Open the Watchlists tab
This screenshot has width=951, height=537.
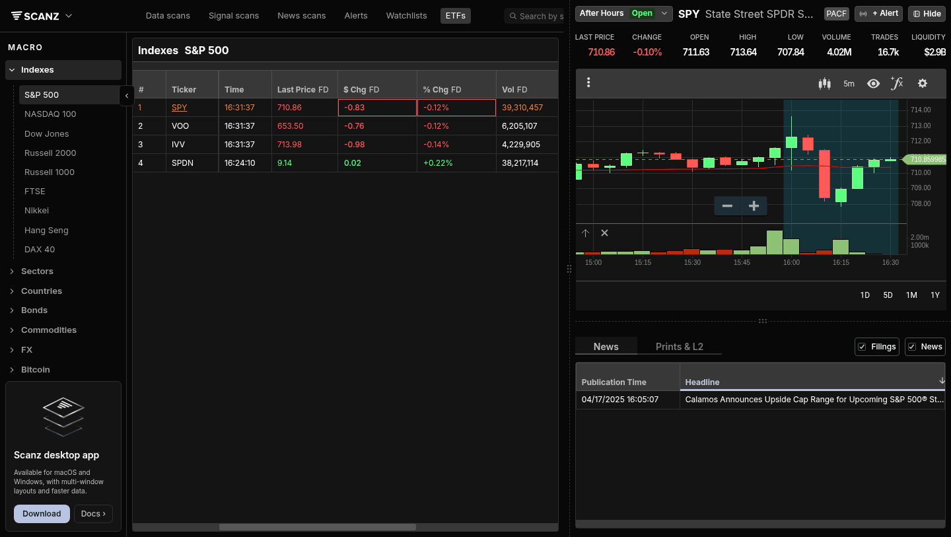pos(407,16)
